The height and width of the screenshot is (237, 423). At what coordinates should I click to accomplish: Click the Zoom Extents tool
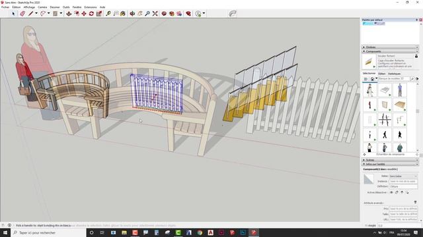pos(155,14)
